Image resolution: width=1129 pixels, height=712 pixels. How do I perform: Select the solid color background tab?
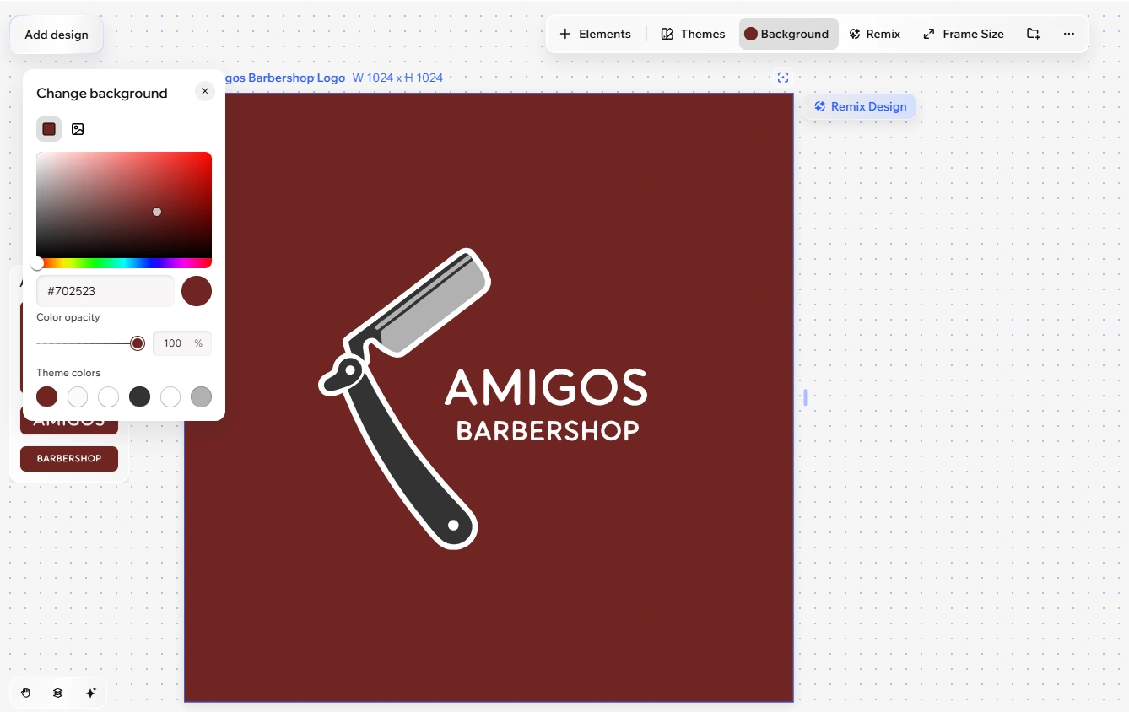49,129
